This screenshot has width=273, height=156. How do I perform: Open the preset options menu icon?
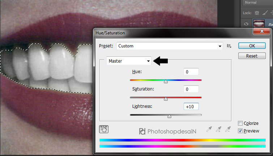[229, 46]
